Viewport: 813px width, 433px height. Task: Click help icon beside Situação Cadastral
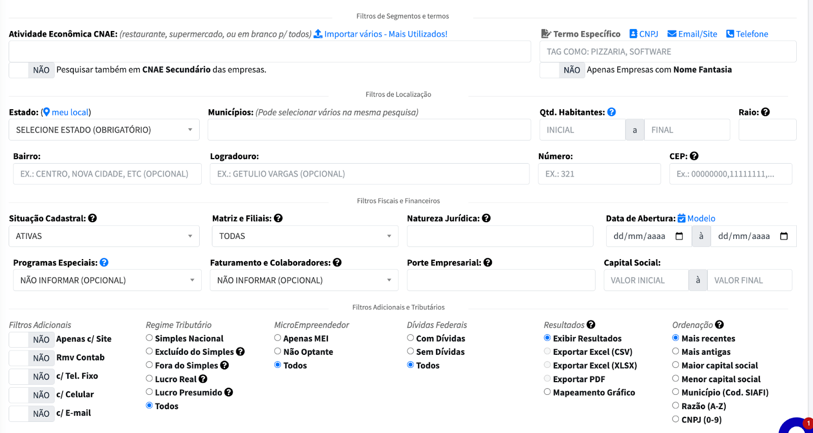(92, 218)
